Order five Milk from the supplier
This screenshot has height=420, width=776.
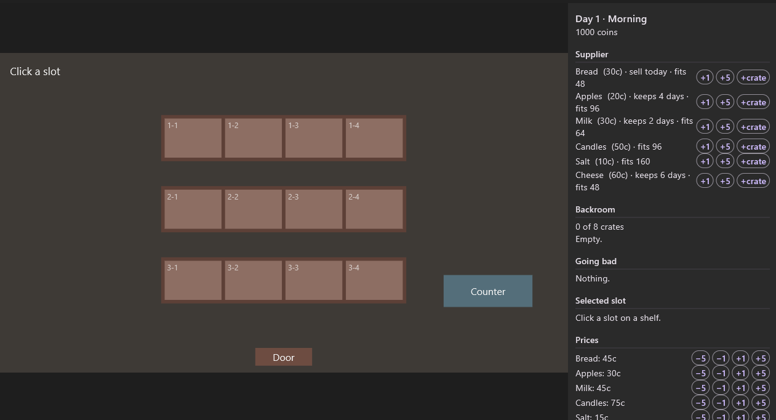(726, 127)
